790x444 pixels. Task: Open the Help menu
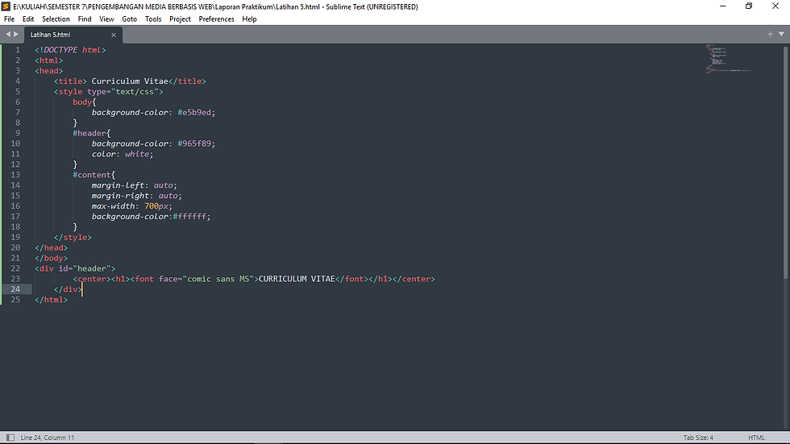249,19
